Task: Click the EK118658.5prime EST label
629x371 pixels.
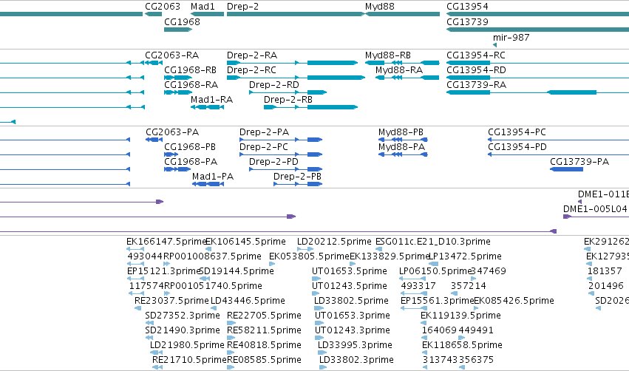Action: [x=462, y=345]
